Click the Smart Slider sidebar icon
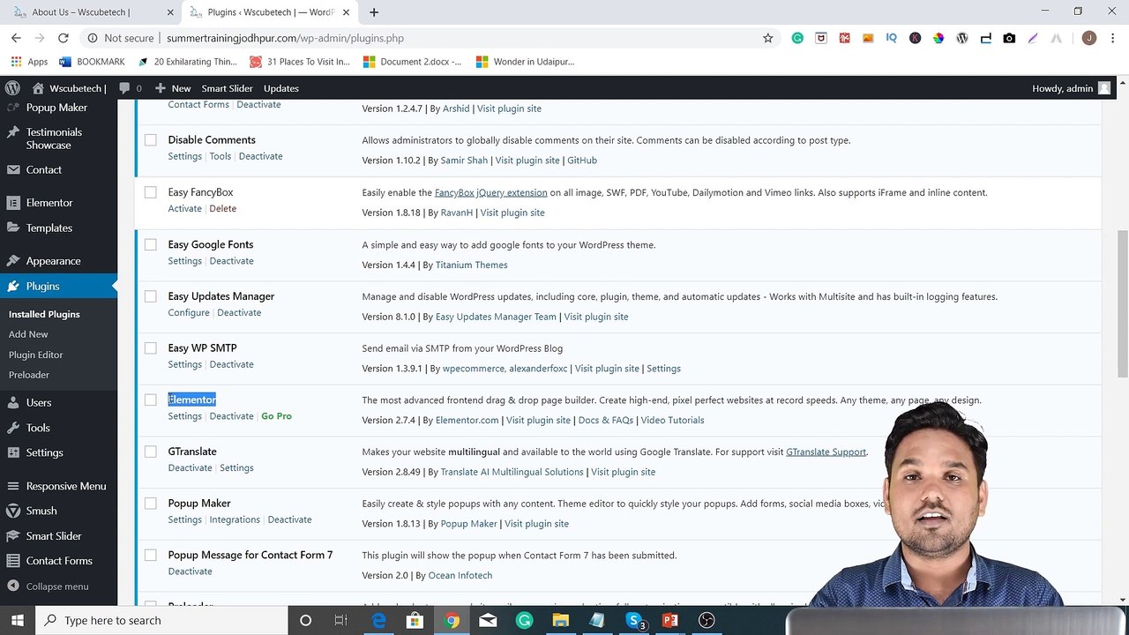 (x=12, y=536)
